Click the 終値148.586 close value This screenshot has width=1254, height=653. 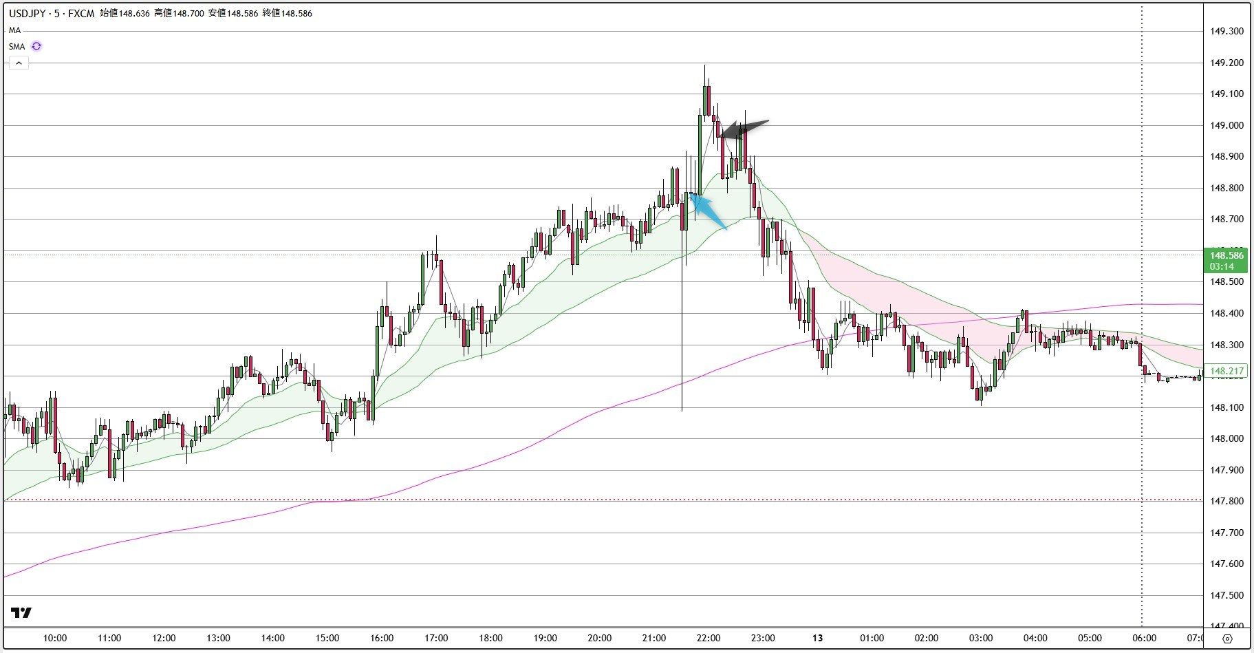288,13
